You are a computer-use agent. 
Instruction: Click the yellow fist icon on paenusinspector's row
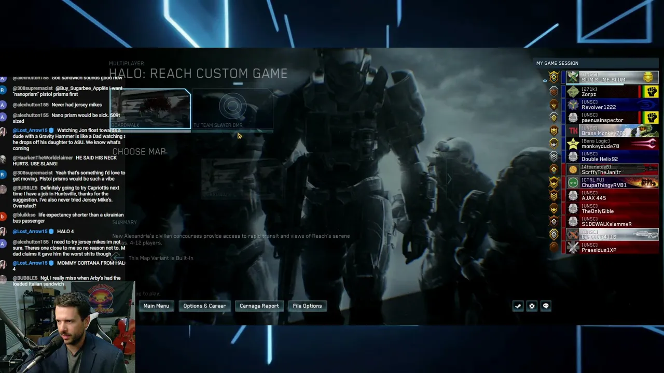click(651, 118)
